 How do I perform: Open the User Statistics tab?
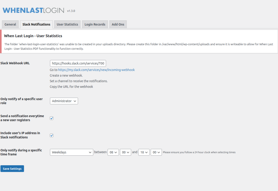[x=67, y=24]
